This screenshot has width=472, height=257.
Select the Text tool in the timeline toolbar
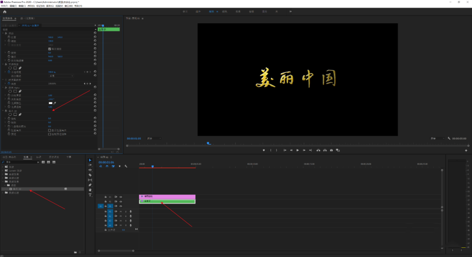pos(90,194)
